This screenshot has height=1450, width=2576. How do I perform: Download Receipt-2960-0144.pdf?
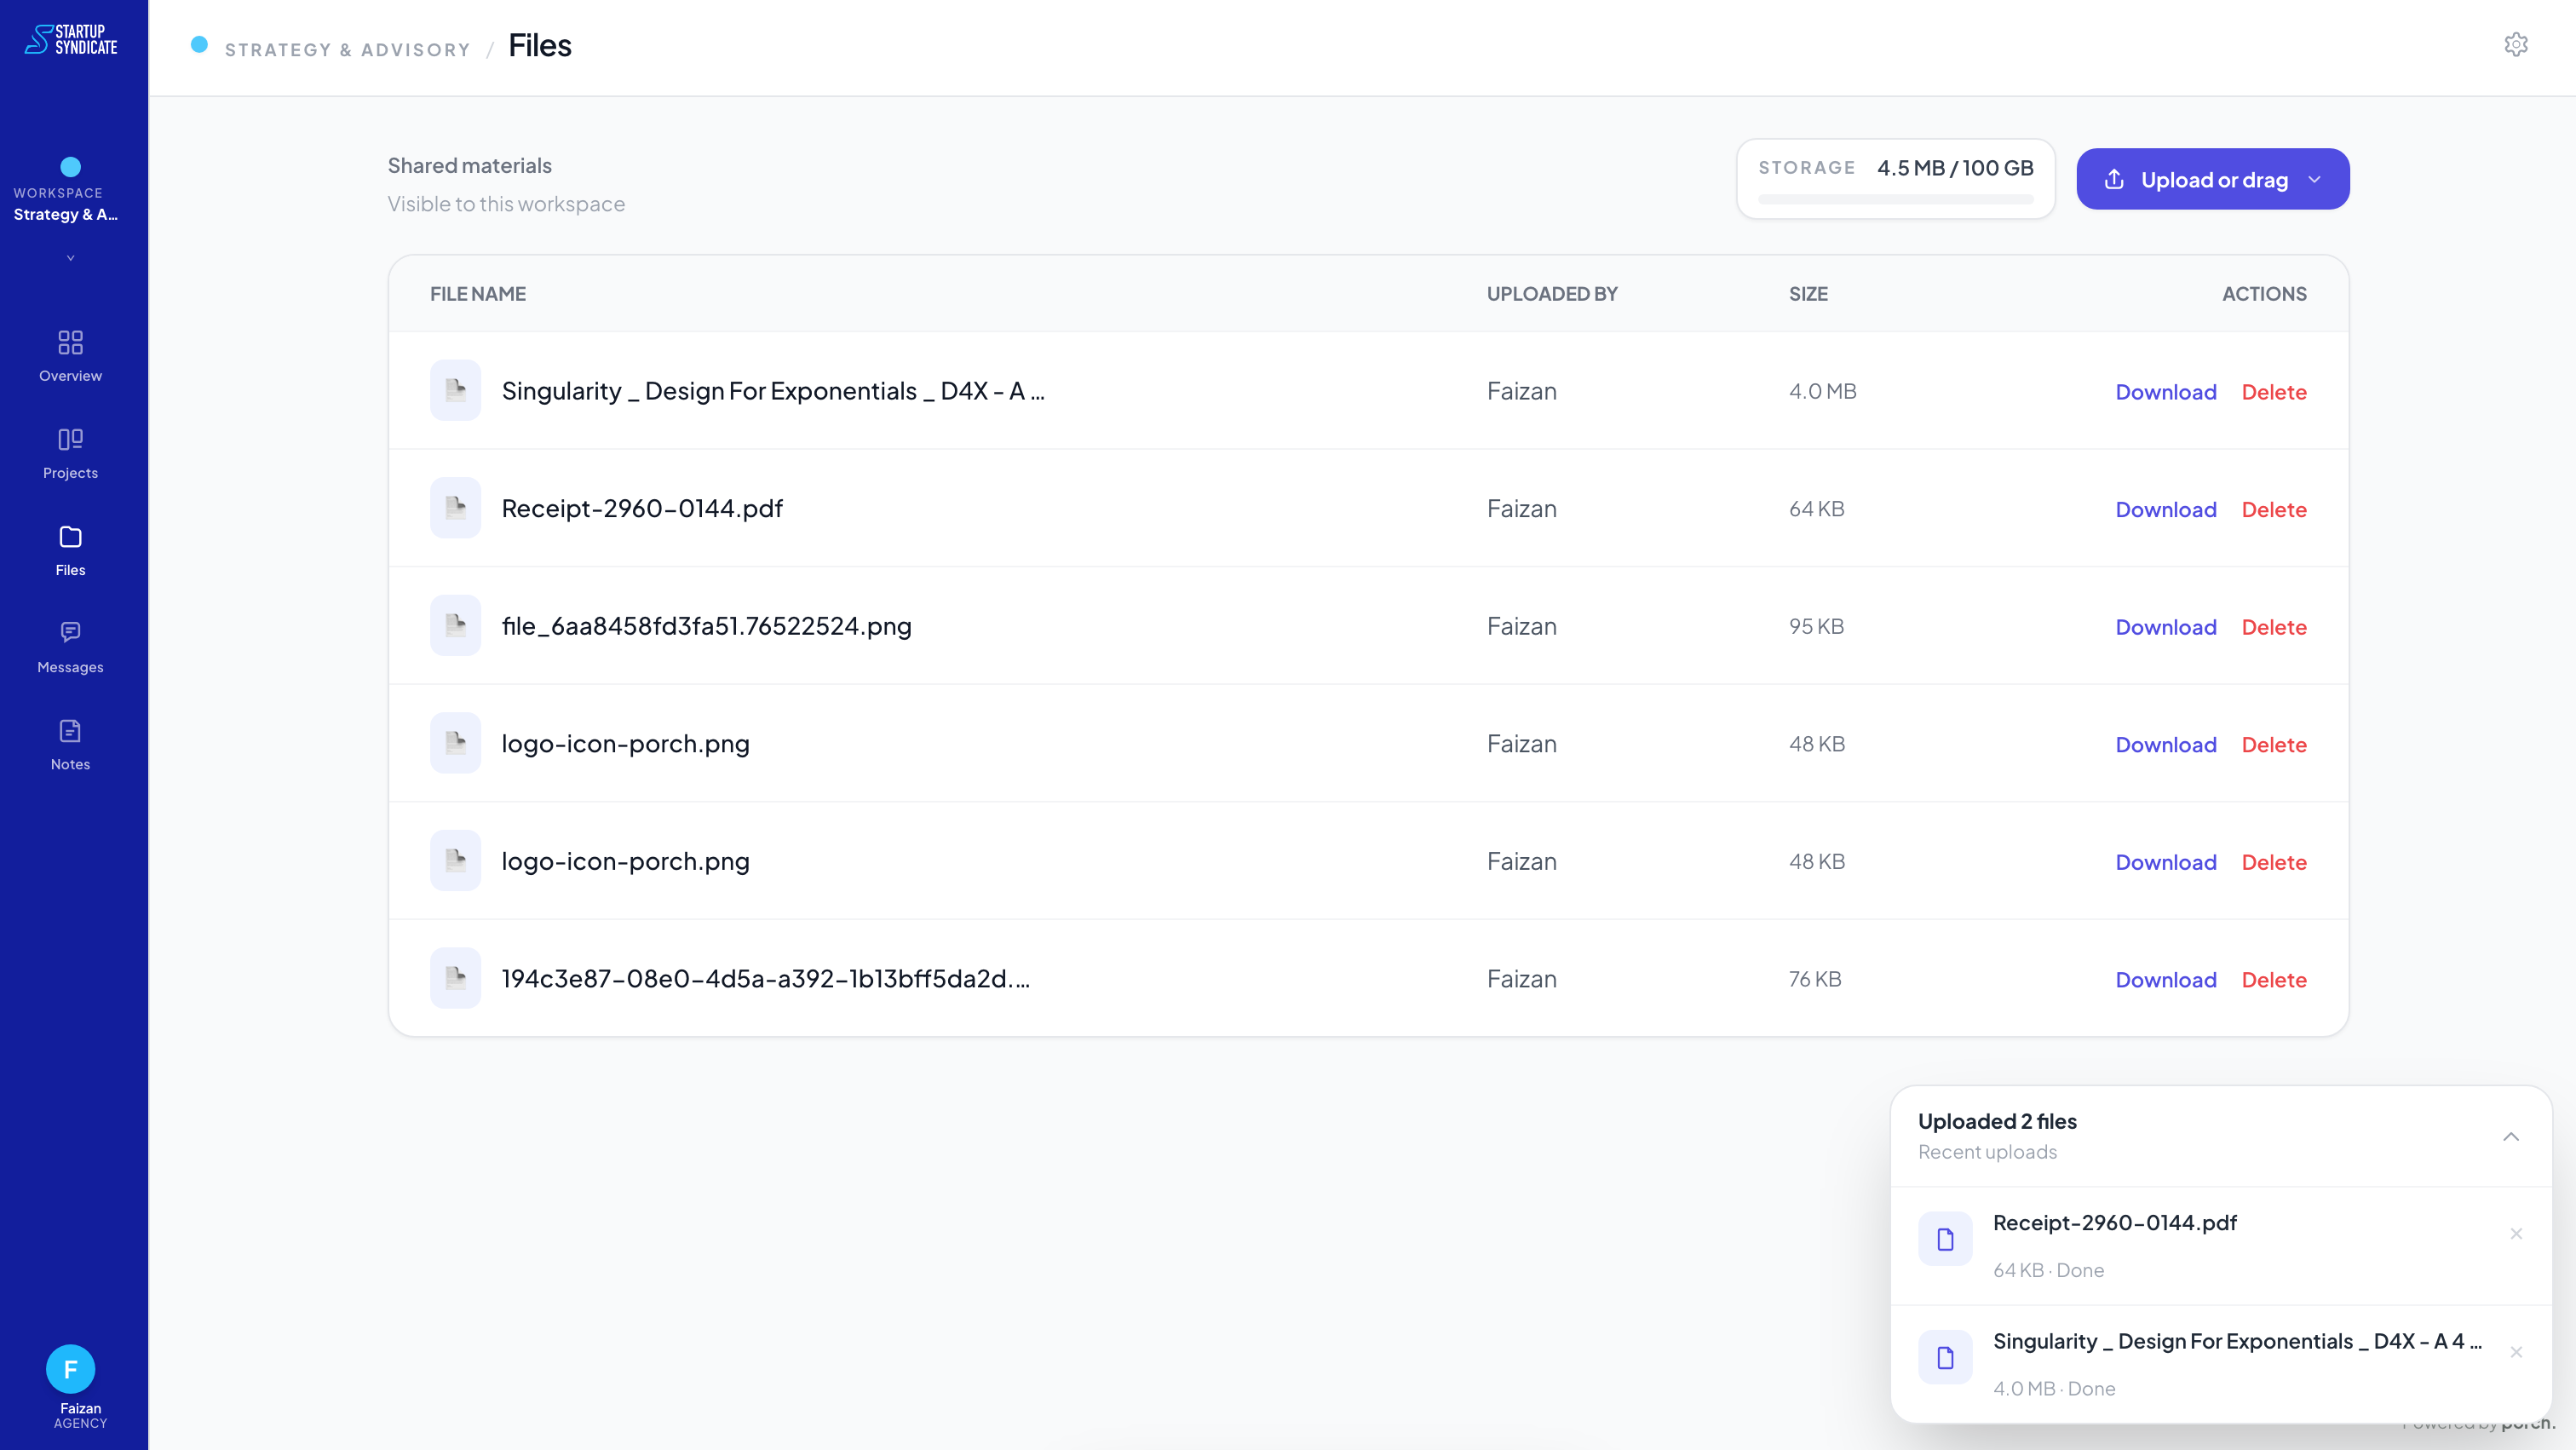tap(2166, 509)
